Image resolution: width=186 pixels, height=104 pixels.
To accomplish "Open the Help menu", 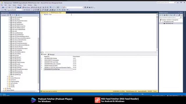I will (x=35, y=5).
